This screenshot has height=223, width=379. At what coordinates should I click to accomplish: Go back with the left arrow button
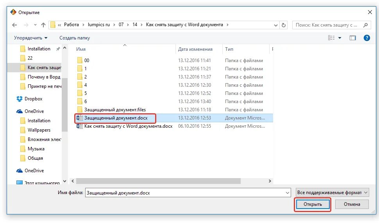(x=14, y=25)
